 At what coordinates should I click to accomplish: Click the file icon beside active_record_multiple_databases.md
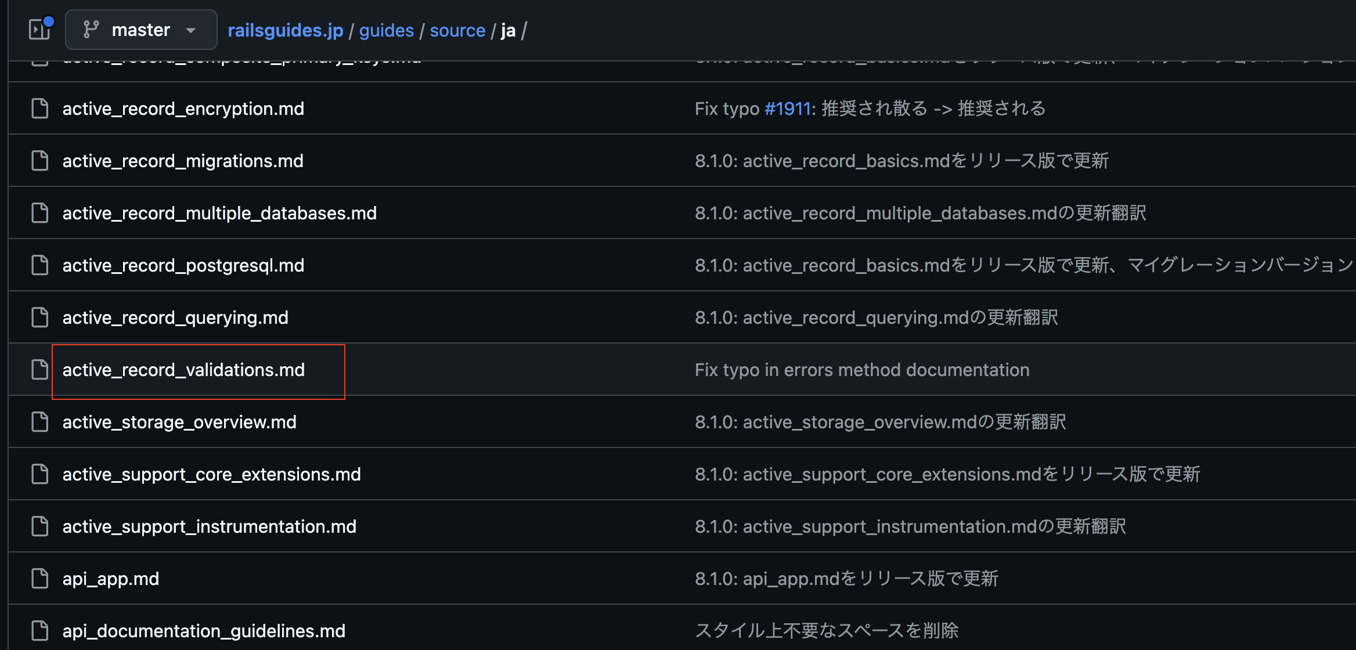click(39, 212)
